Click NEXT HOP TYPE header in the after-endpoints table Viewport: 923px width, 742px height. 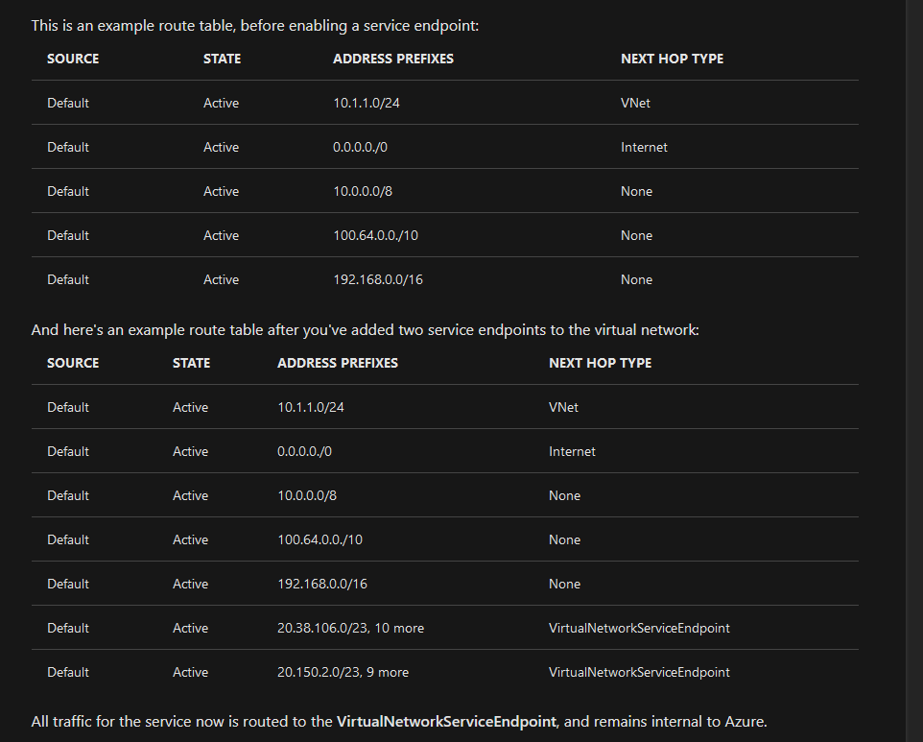coord(600,363)
